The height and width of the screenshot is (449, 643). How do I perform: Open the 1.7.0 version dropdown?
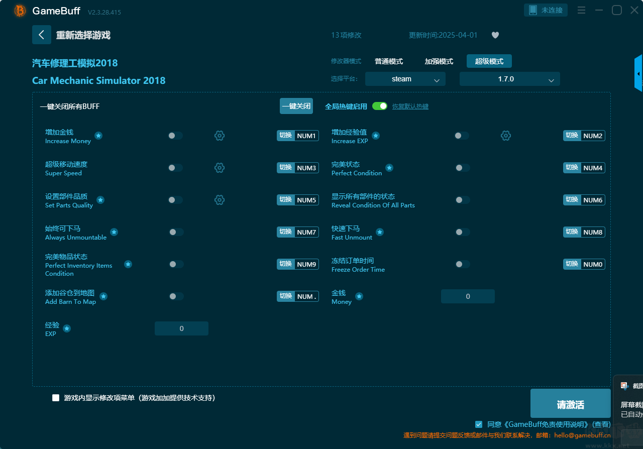coord(510,79)
